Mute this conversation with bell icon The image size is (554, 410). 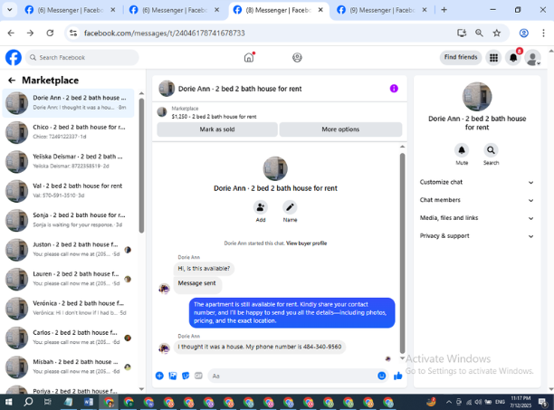click(462, 150)
